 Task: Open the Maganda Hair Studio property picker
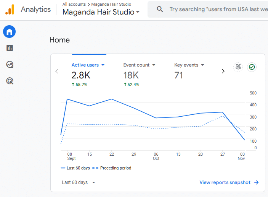tap(101, 12)
